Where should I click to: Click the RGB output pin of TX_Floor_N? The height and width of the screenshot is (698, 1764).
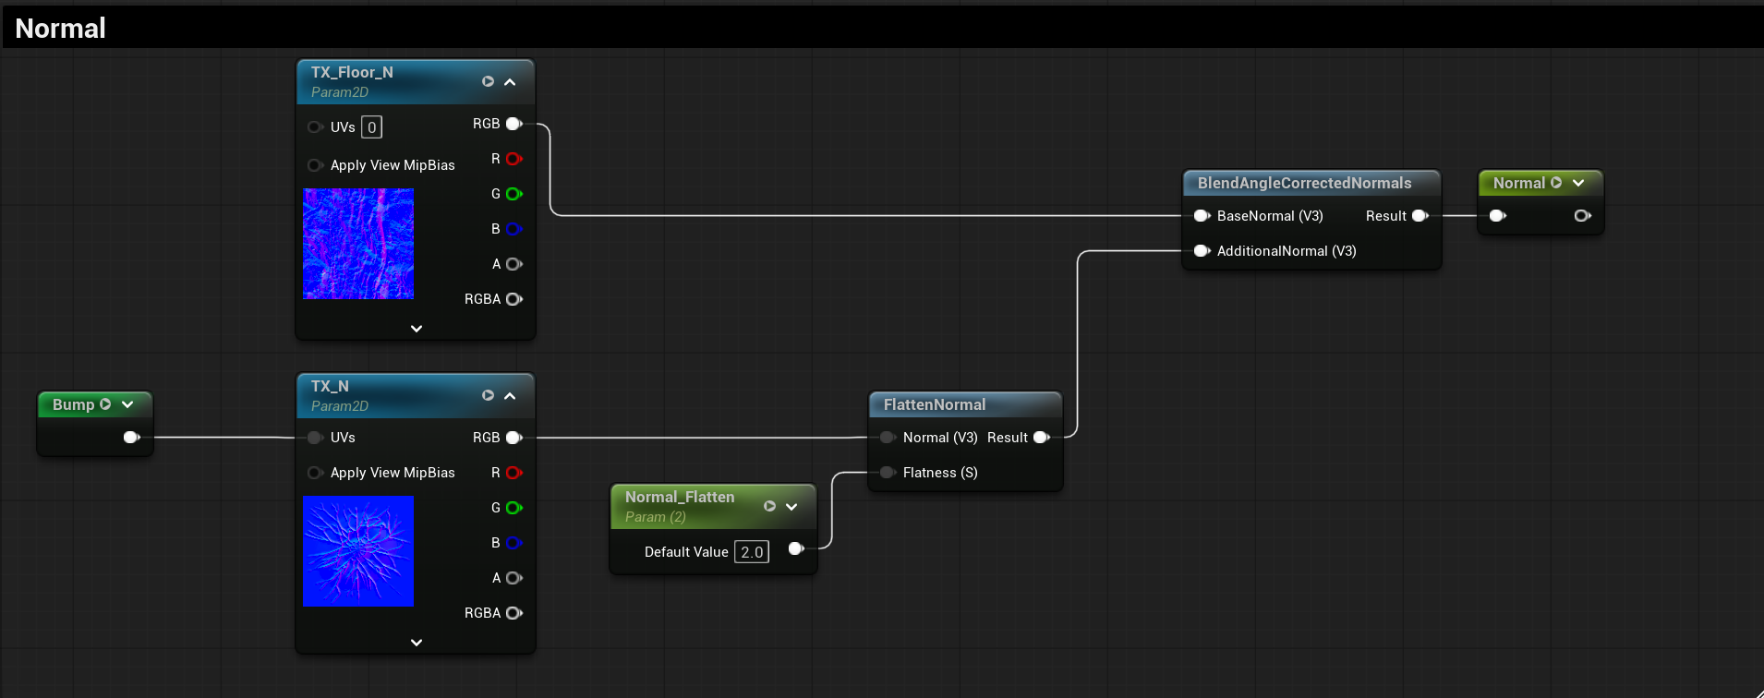tap(514, 124)
